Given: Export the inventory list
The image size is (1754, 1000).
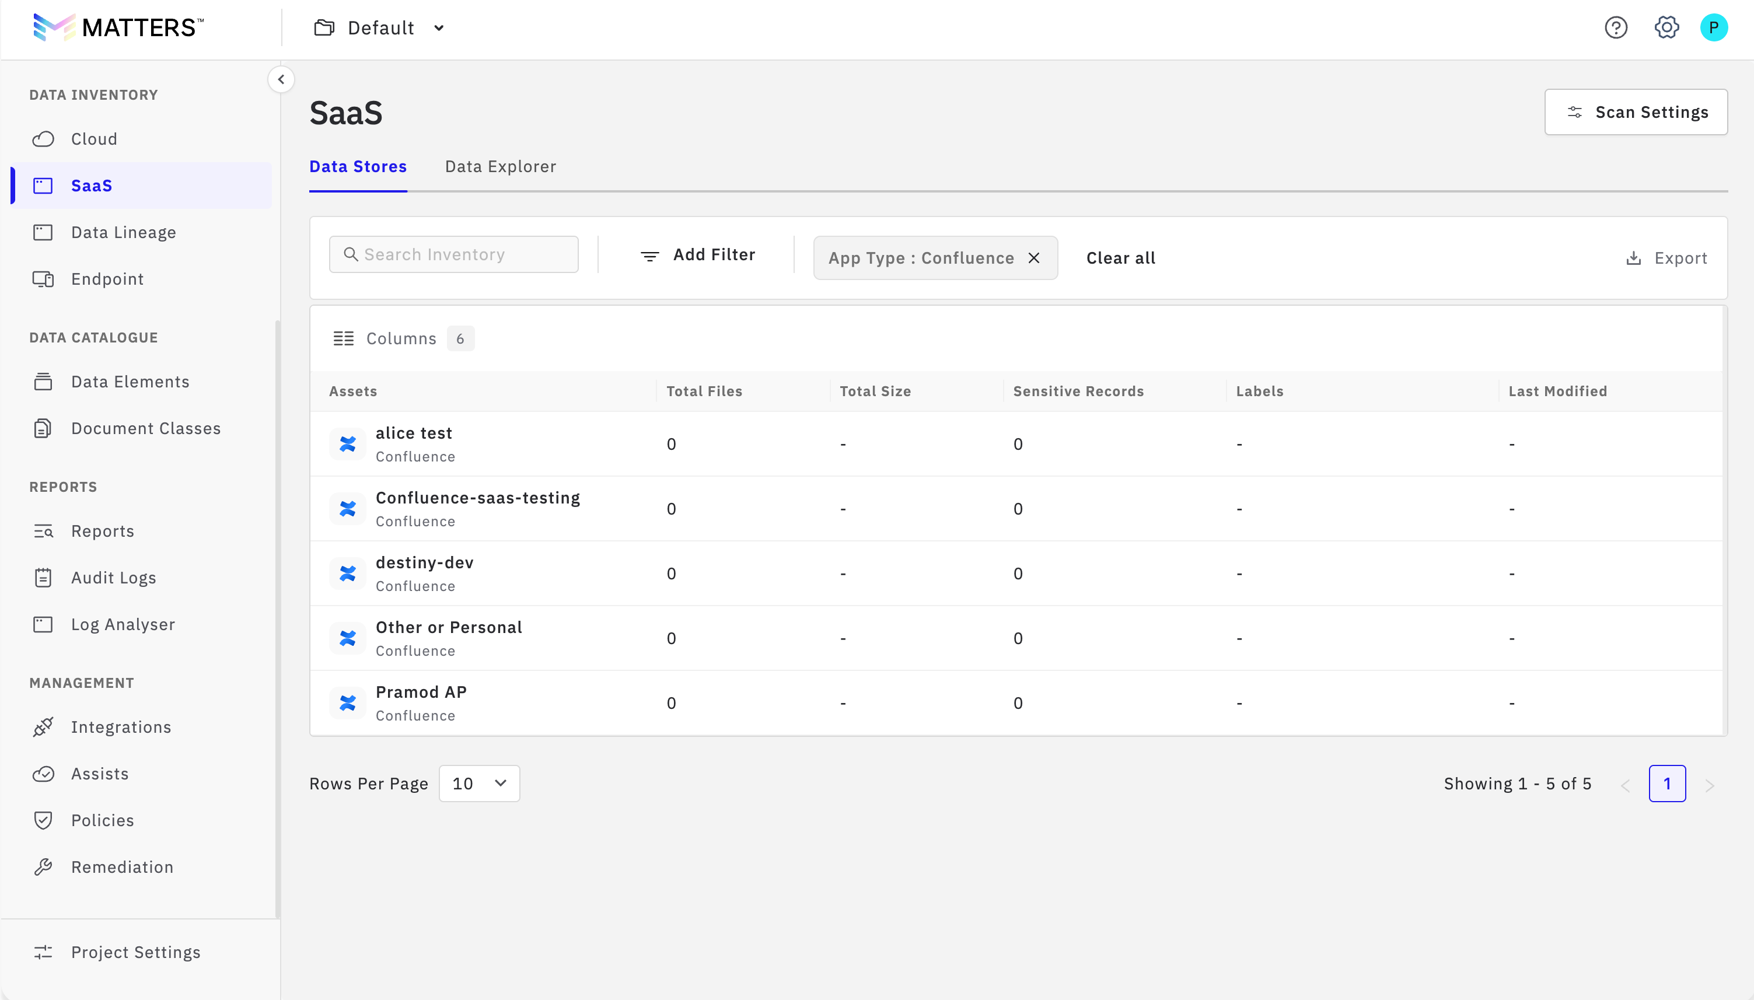Looking at the screenshot, I should (1667, 257).
